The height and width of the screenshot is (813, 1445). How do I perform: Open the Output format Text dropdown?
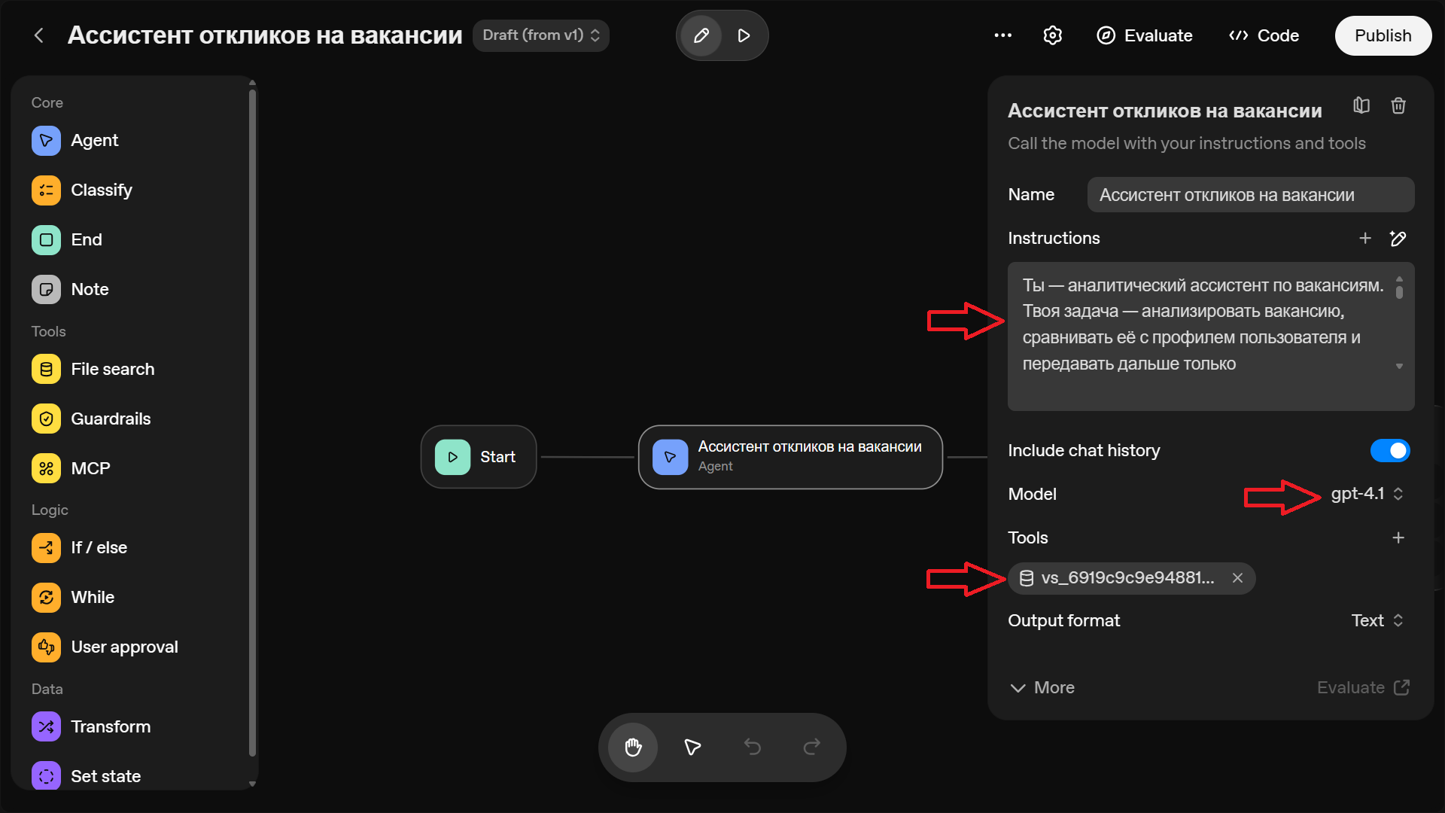click(x=1377, y=620)
